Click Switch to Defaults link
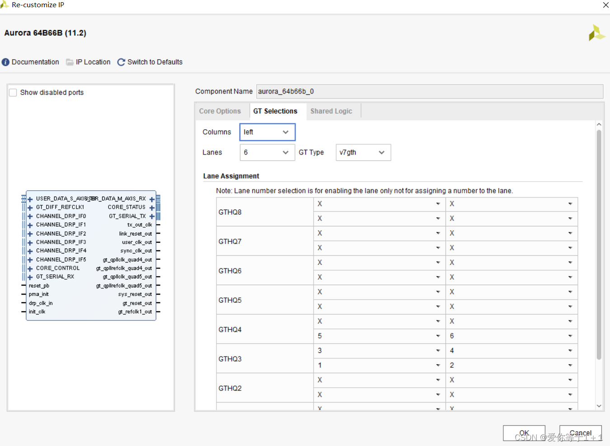The width and height of the screenshot is (610, 446). 155,62
